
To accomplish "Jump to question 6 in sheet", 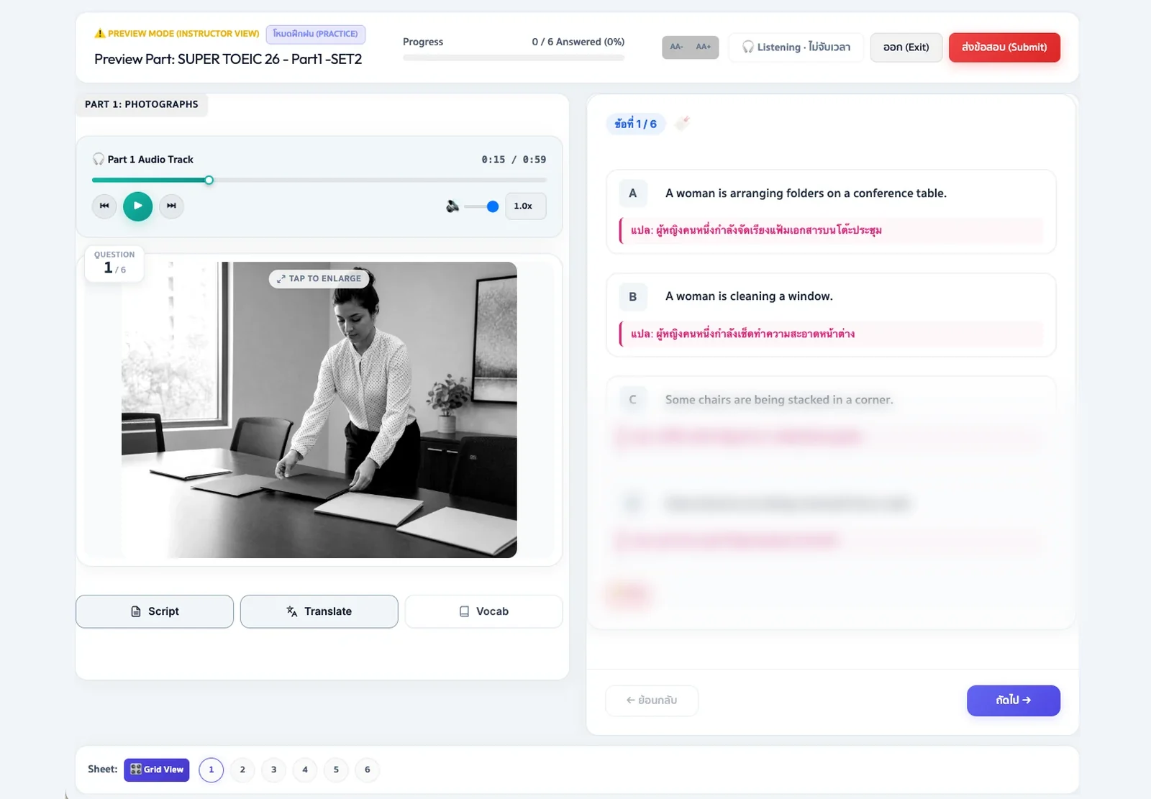I will tap(367, 770).
